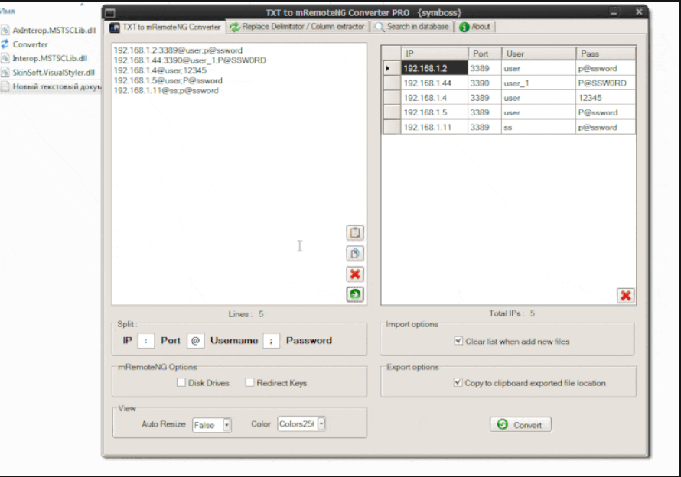Select Interop.MSTSCLib.dll file name in Explorer
Viewport: 681px width, 477px height.
click(50, 58)
